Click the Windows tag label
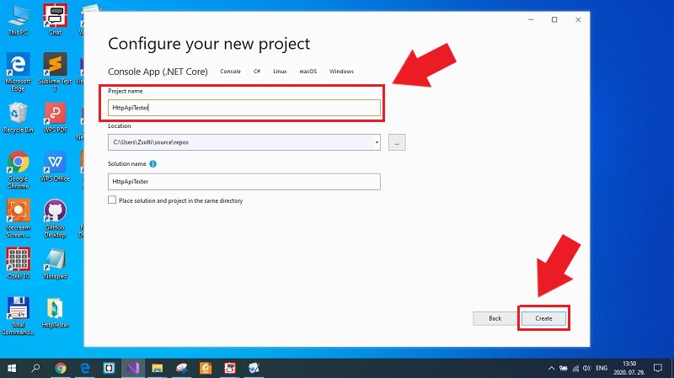The image size is (674, 378). point(341,72)
